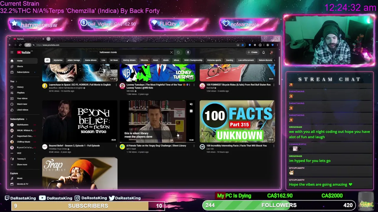Screen dimensions: 378x212
Task: Select the Game shows filter chip
Action: point(91,60)
